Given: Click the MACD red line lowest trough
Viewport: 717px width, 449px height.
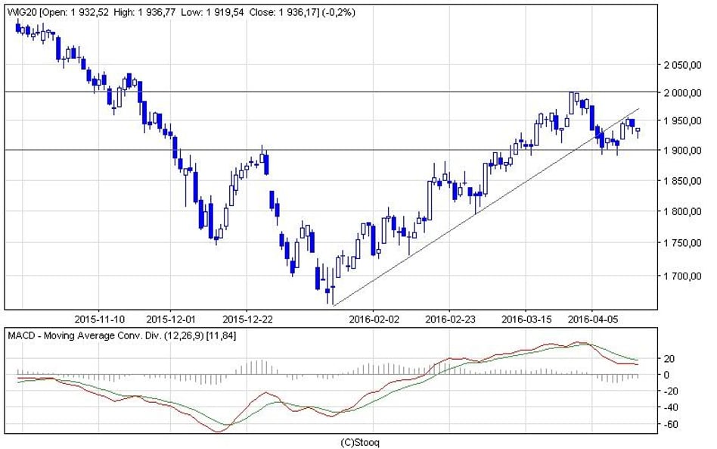Looking at the screenshot, I should tap(219, 432).
